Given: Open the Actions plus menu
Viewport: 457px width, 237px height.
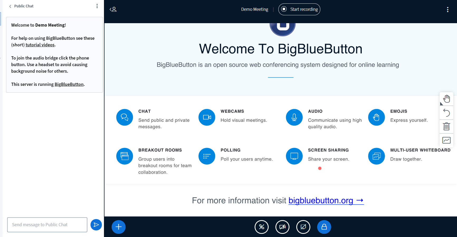Looking at the screenshot, I should tap(118, 227).
